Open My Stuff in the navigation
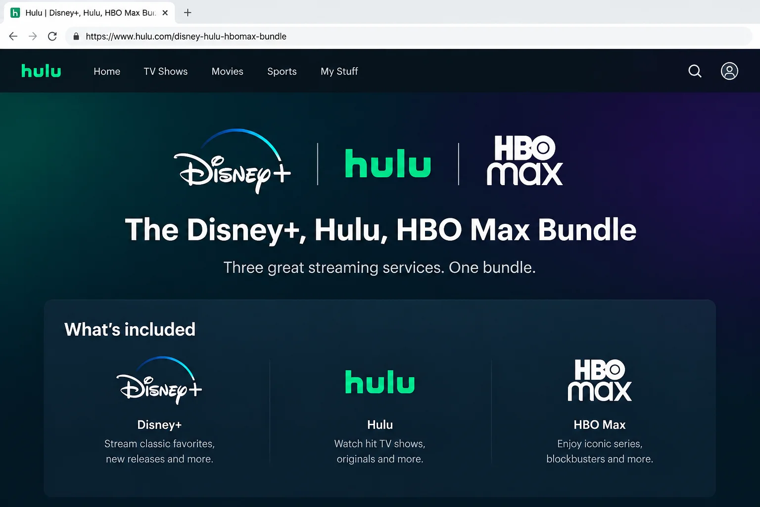Screen dimensions: 760x507 pyautogui.click(x=339, y=71)
